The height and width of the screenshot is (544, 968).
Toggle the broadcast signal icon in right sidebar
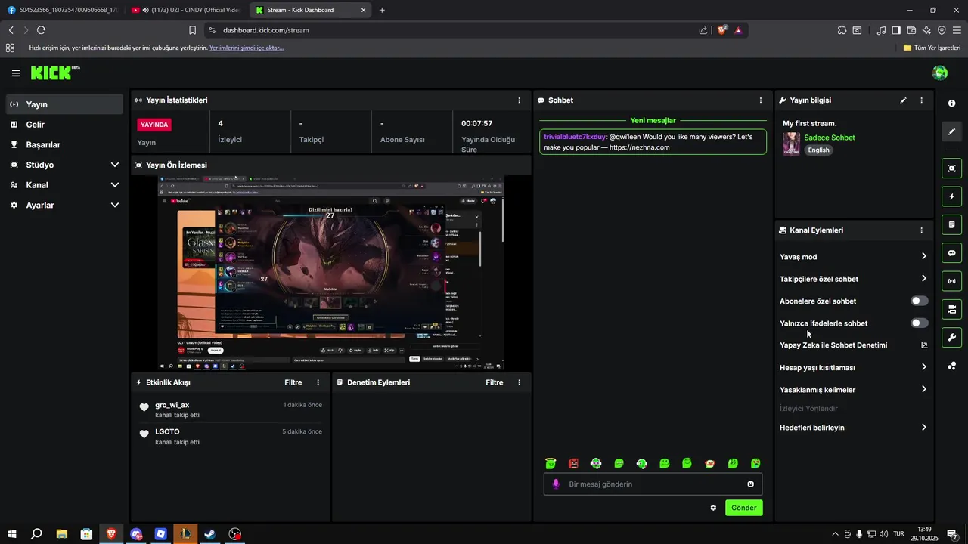tap(951, 281)
